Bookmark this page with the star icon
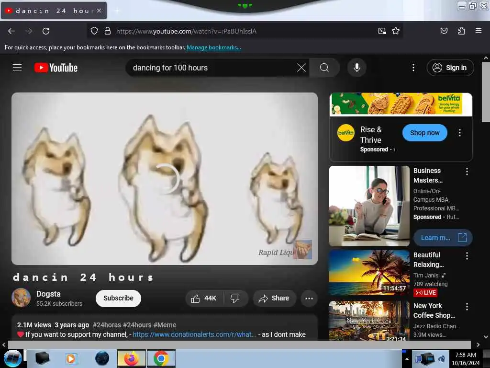This screenshot has height=368, width=490. pos(396,31)
